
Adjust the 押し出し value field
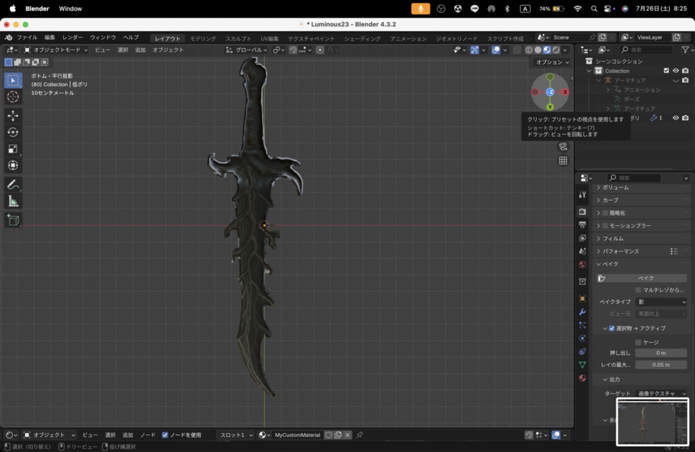point(661,352)
